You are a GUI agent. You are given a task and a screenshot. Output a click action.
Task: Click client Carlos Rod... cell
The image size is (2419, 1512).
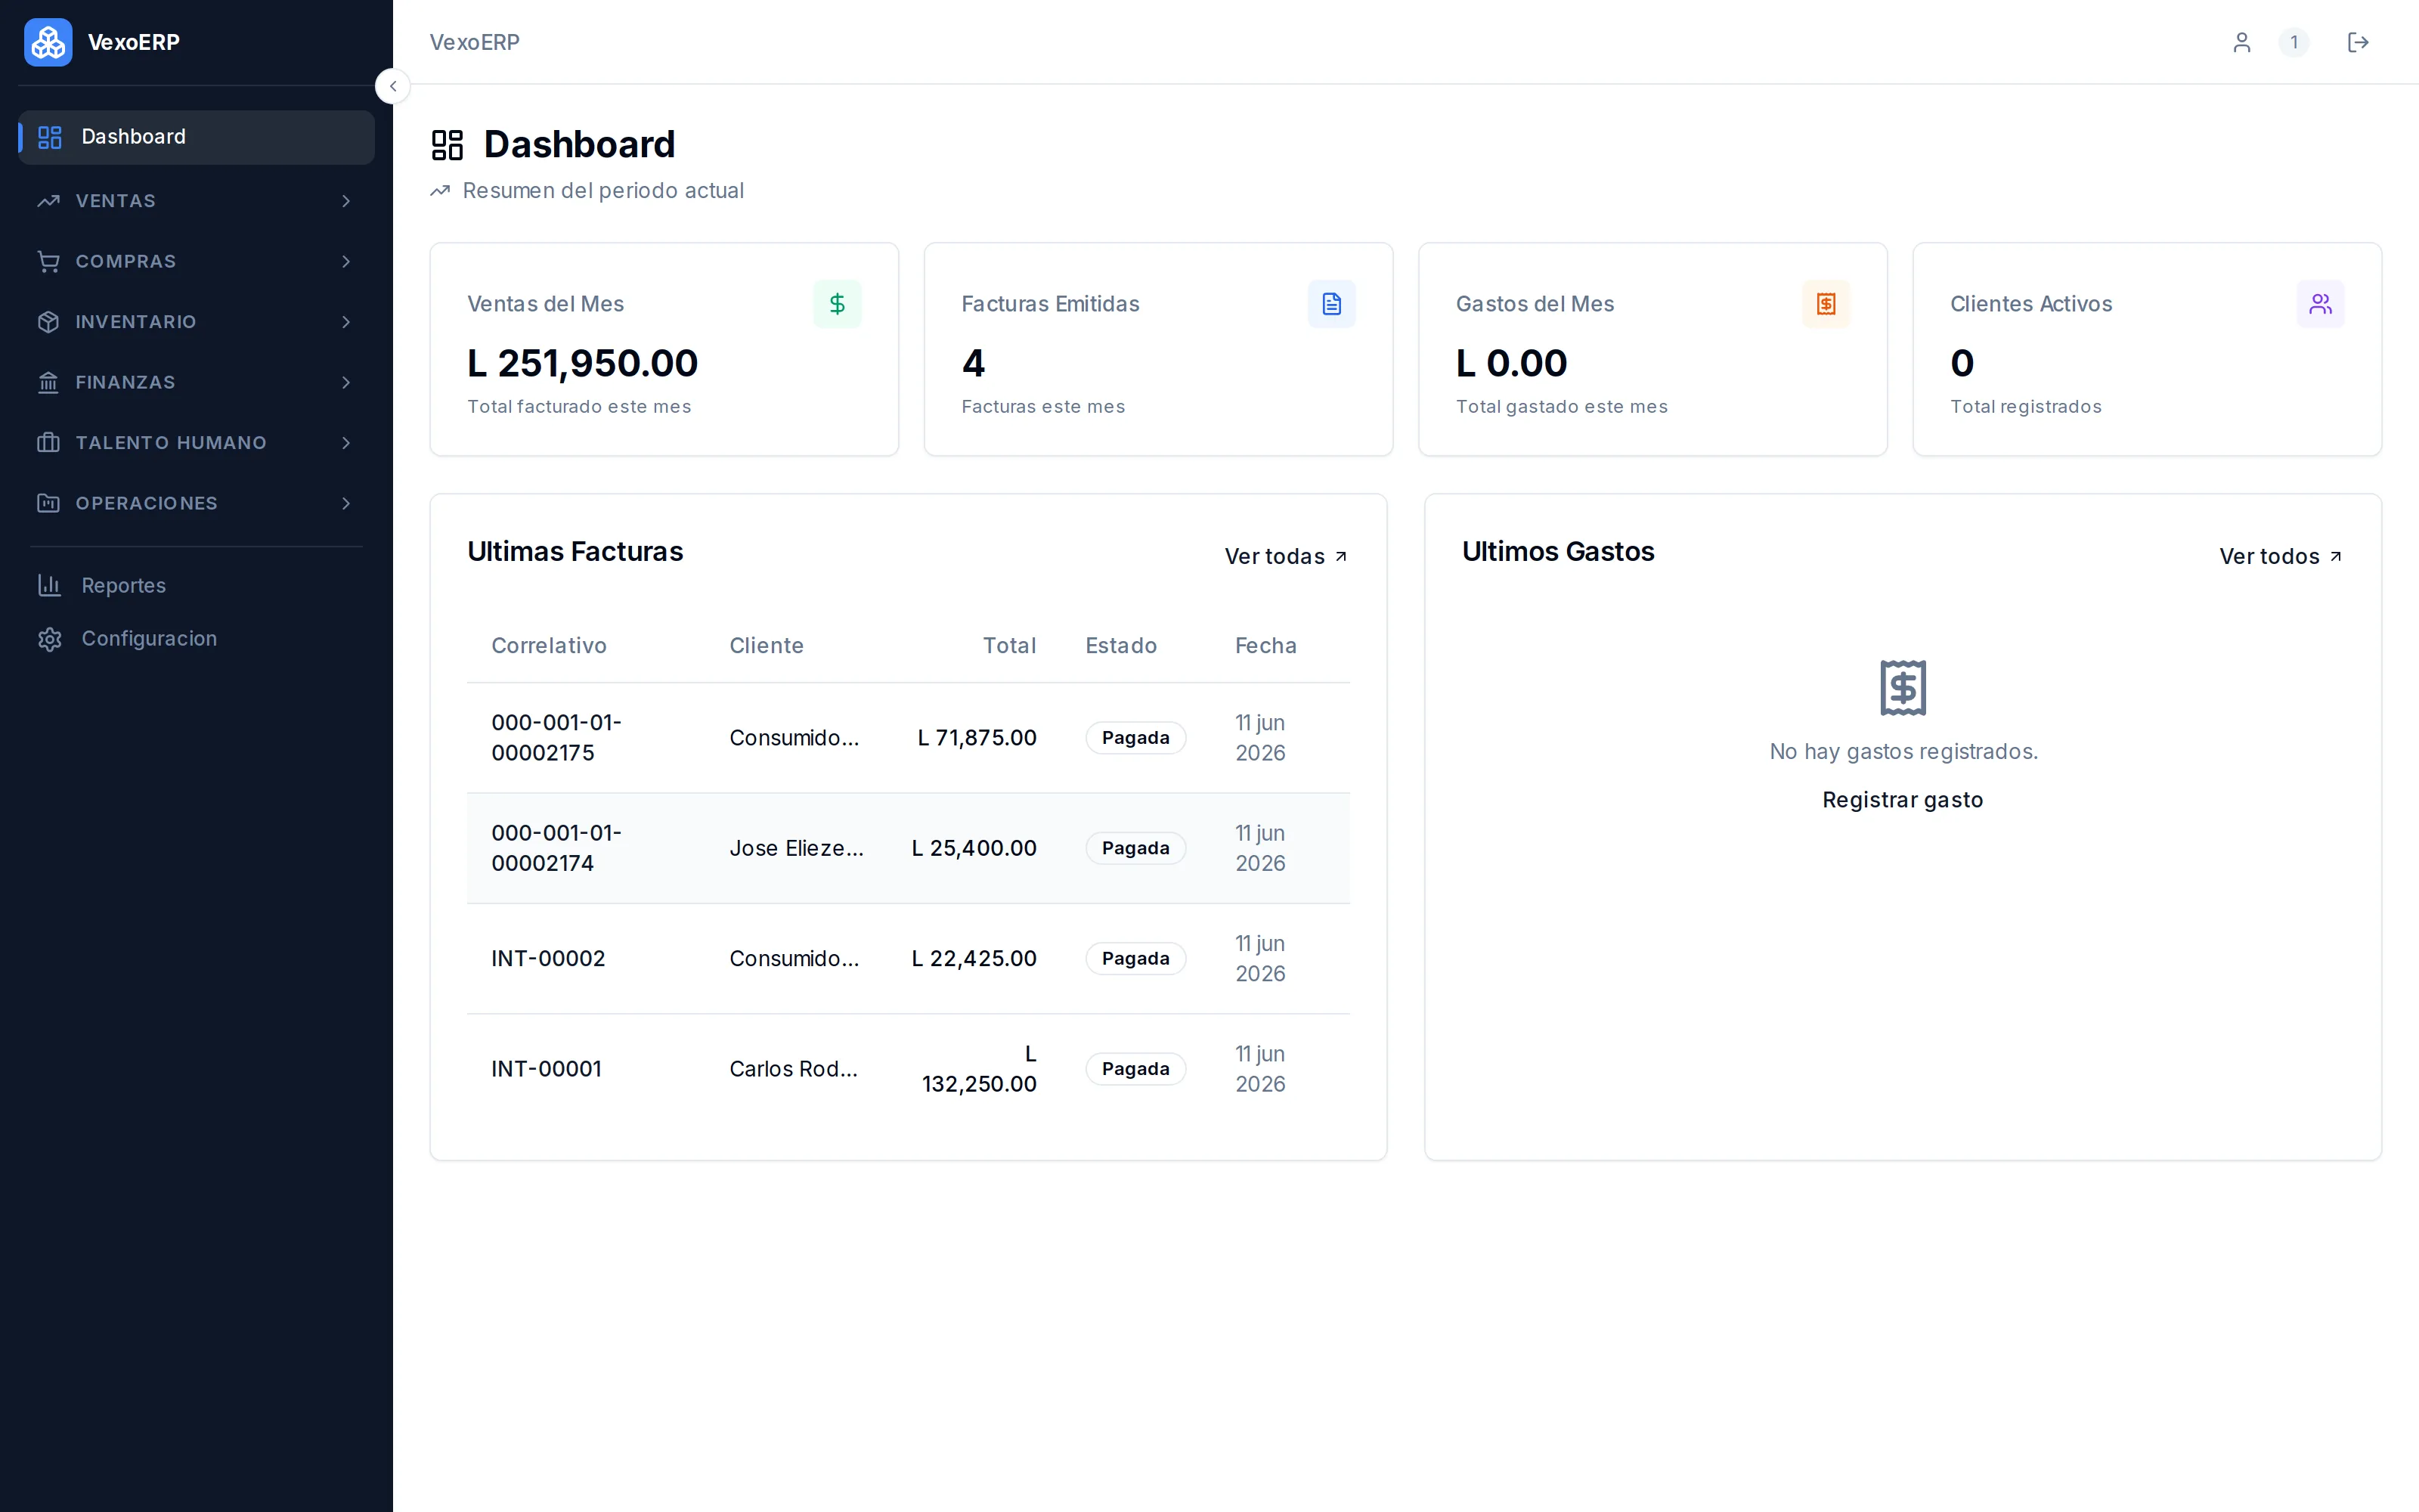794,1069
